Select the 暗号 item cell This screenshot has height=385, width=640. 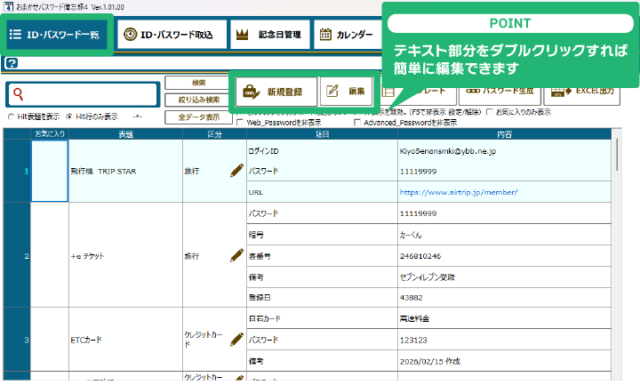[x=323, y=235]
